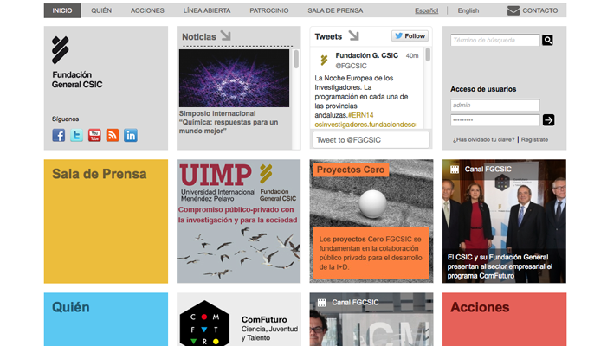Open the Canal FGCSIC ComFuturo presentation video
The image size is (607, 346).
pyautogui.click(x=505, y=221)
